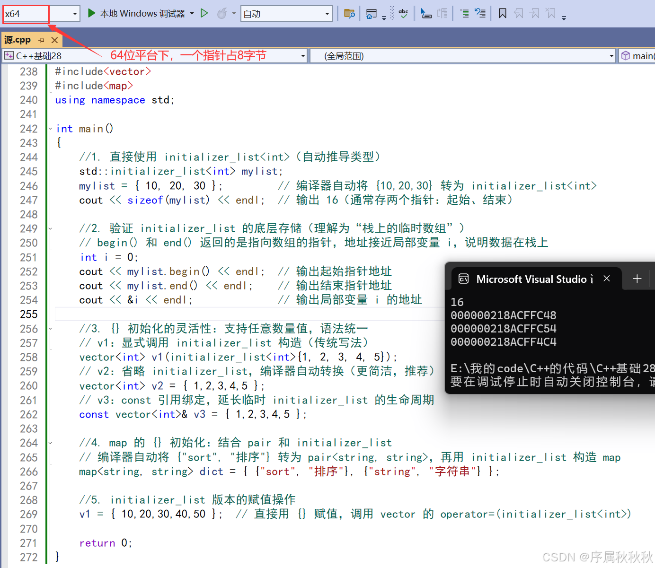Click 'const vector<int>& v3' on line 262
The image size is (655, 568).
coord(142,414)
